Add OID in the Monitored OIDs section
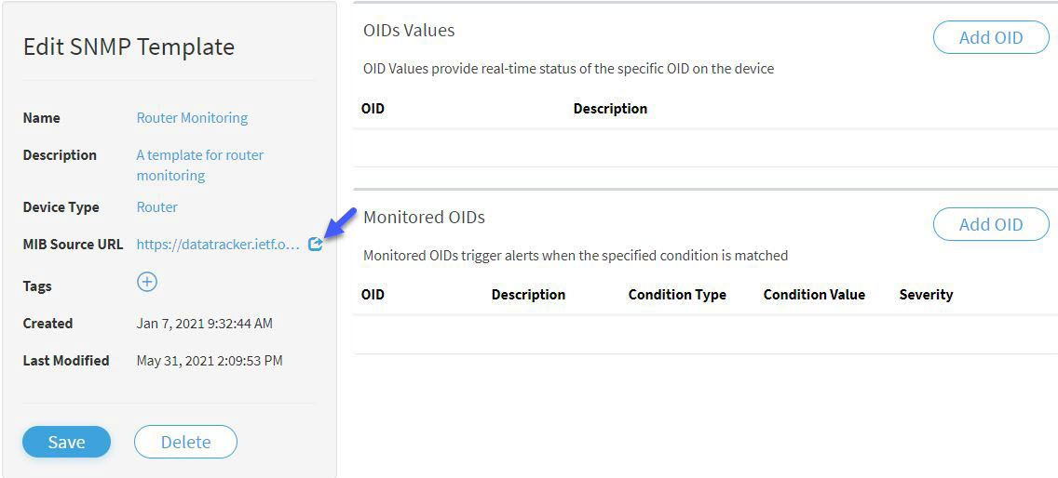Image resolution: width=1058 pixels, height=478 pixels. pyautogui.click(x=991, y=224)
